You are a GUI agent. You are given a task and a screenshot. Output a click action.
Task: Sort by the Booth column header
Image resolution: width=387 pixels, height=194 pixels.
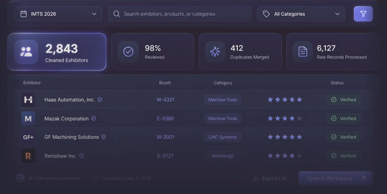click(165, 83)
